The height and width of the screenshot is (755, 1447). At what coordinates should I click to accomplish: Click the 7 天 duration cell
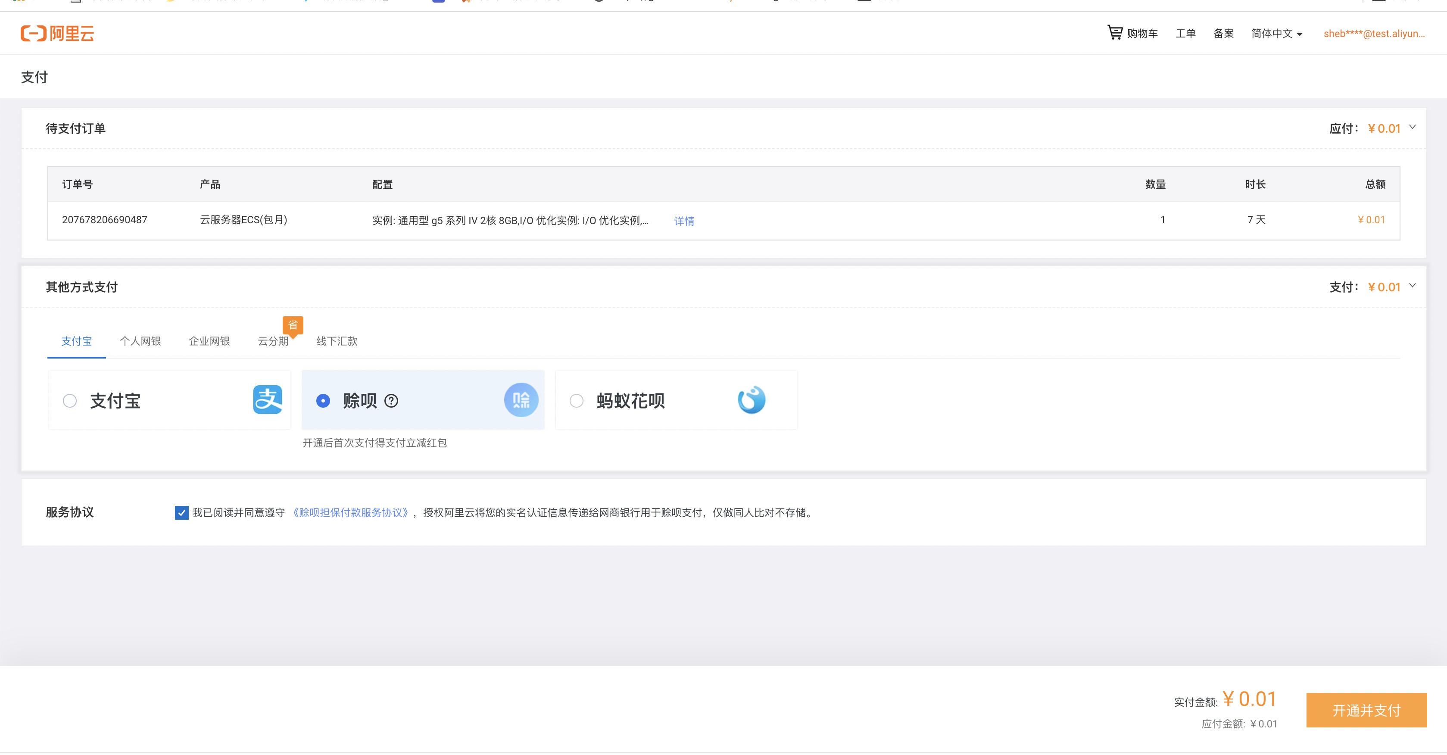point(1256,220)
